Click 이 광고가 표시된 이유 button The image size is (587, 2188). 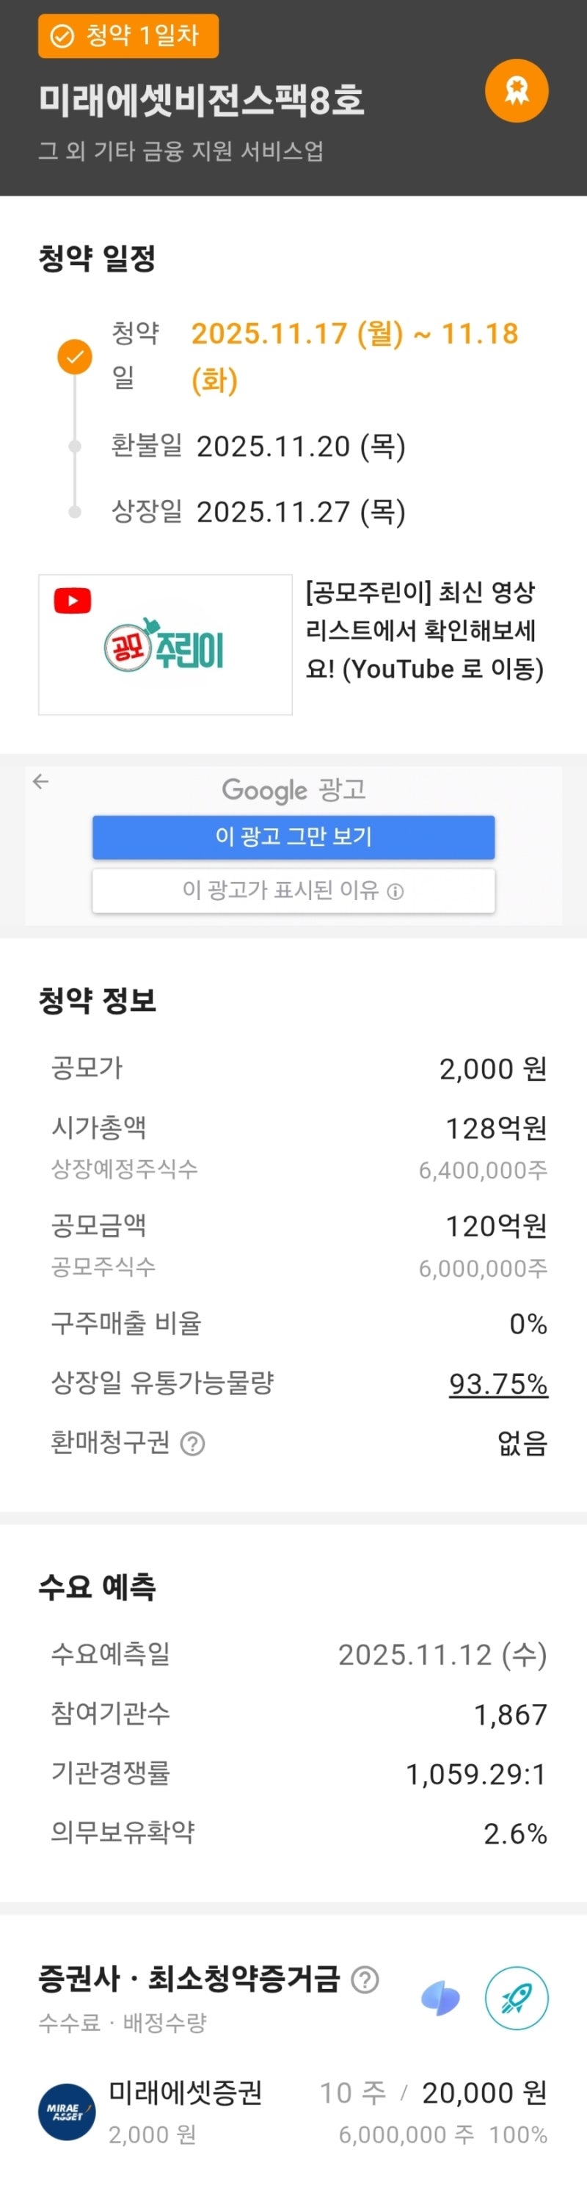tap(293, 890)
